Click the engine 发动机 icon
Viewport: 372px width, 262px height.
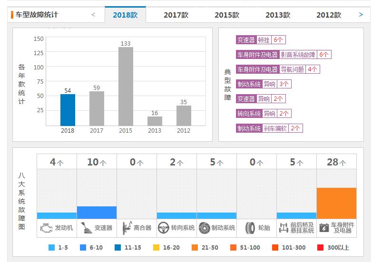[46, 228]
